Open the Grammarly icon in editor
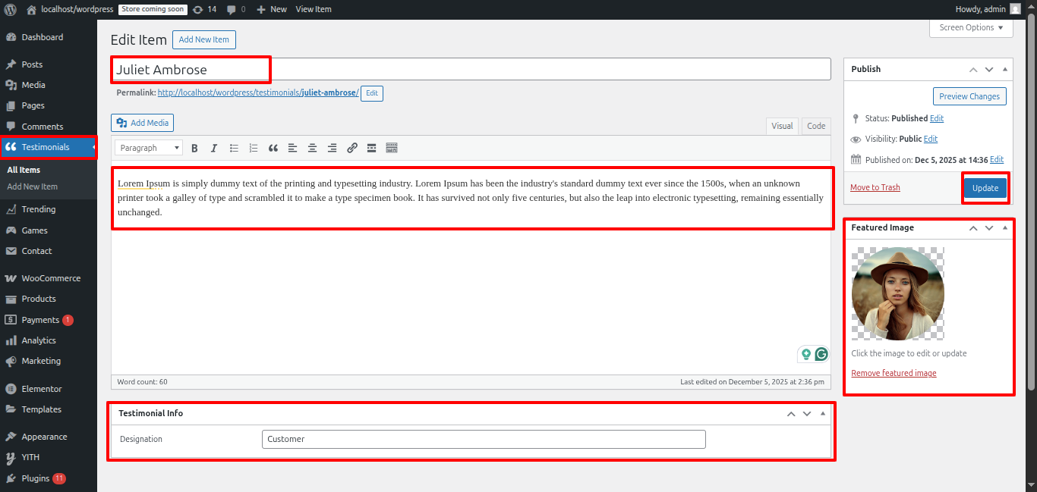1037x492 pixels. 821,354
